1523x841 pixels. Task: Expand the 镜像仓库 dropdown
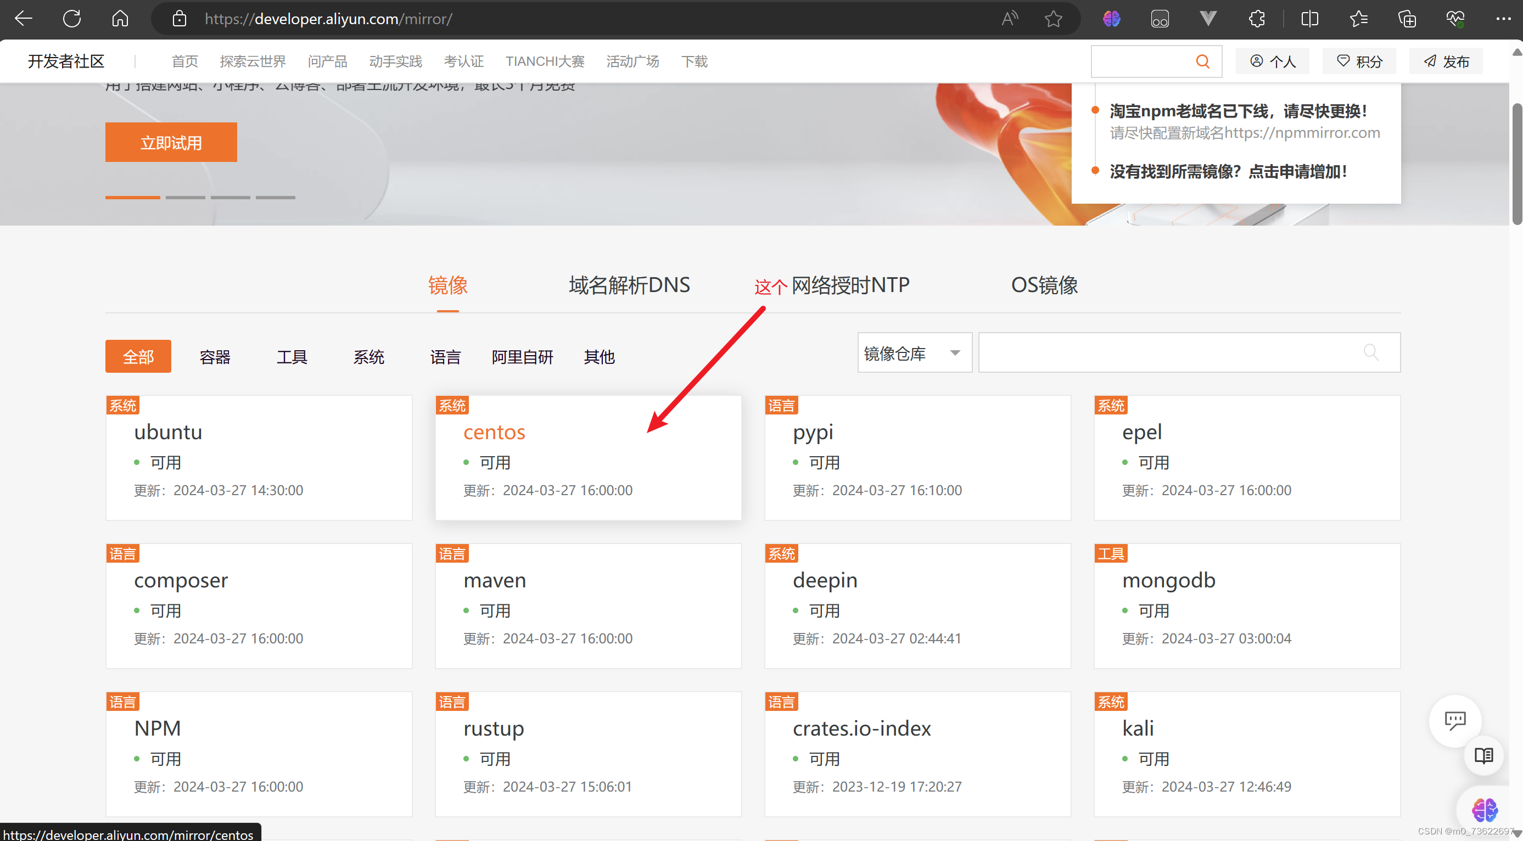coord(914,354)
